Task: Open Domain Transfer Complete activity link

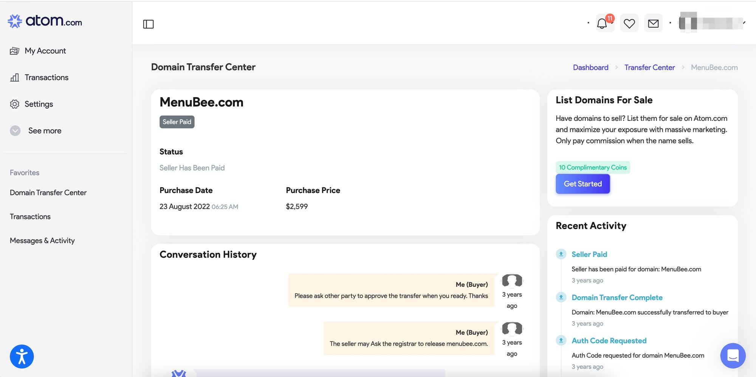Action: point(617,297)
